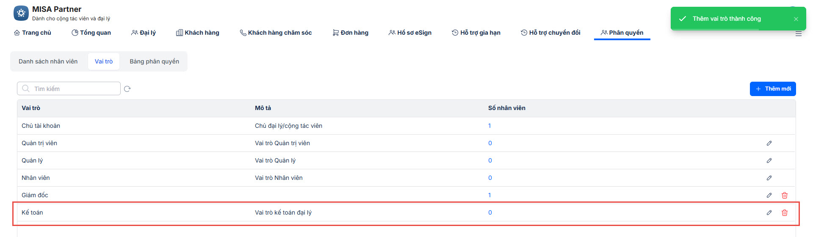This screenshot has width=813, height=237.
Task: Go to Trang chủ menu
Action: [x=33, y=33]
